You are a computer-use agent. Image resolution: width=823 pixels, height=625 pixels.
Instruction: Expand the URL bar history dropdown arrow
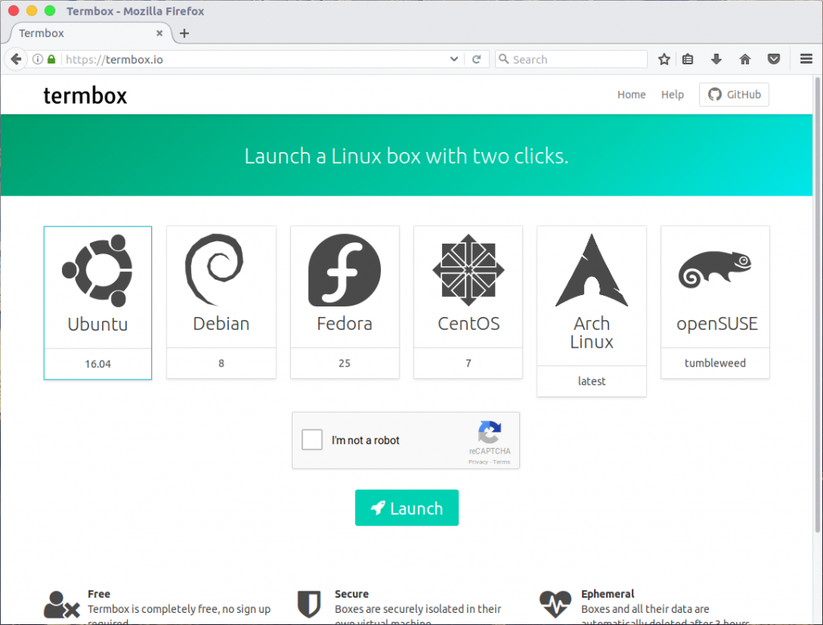pos(454,59)
